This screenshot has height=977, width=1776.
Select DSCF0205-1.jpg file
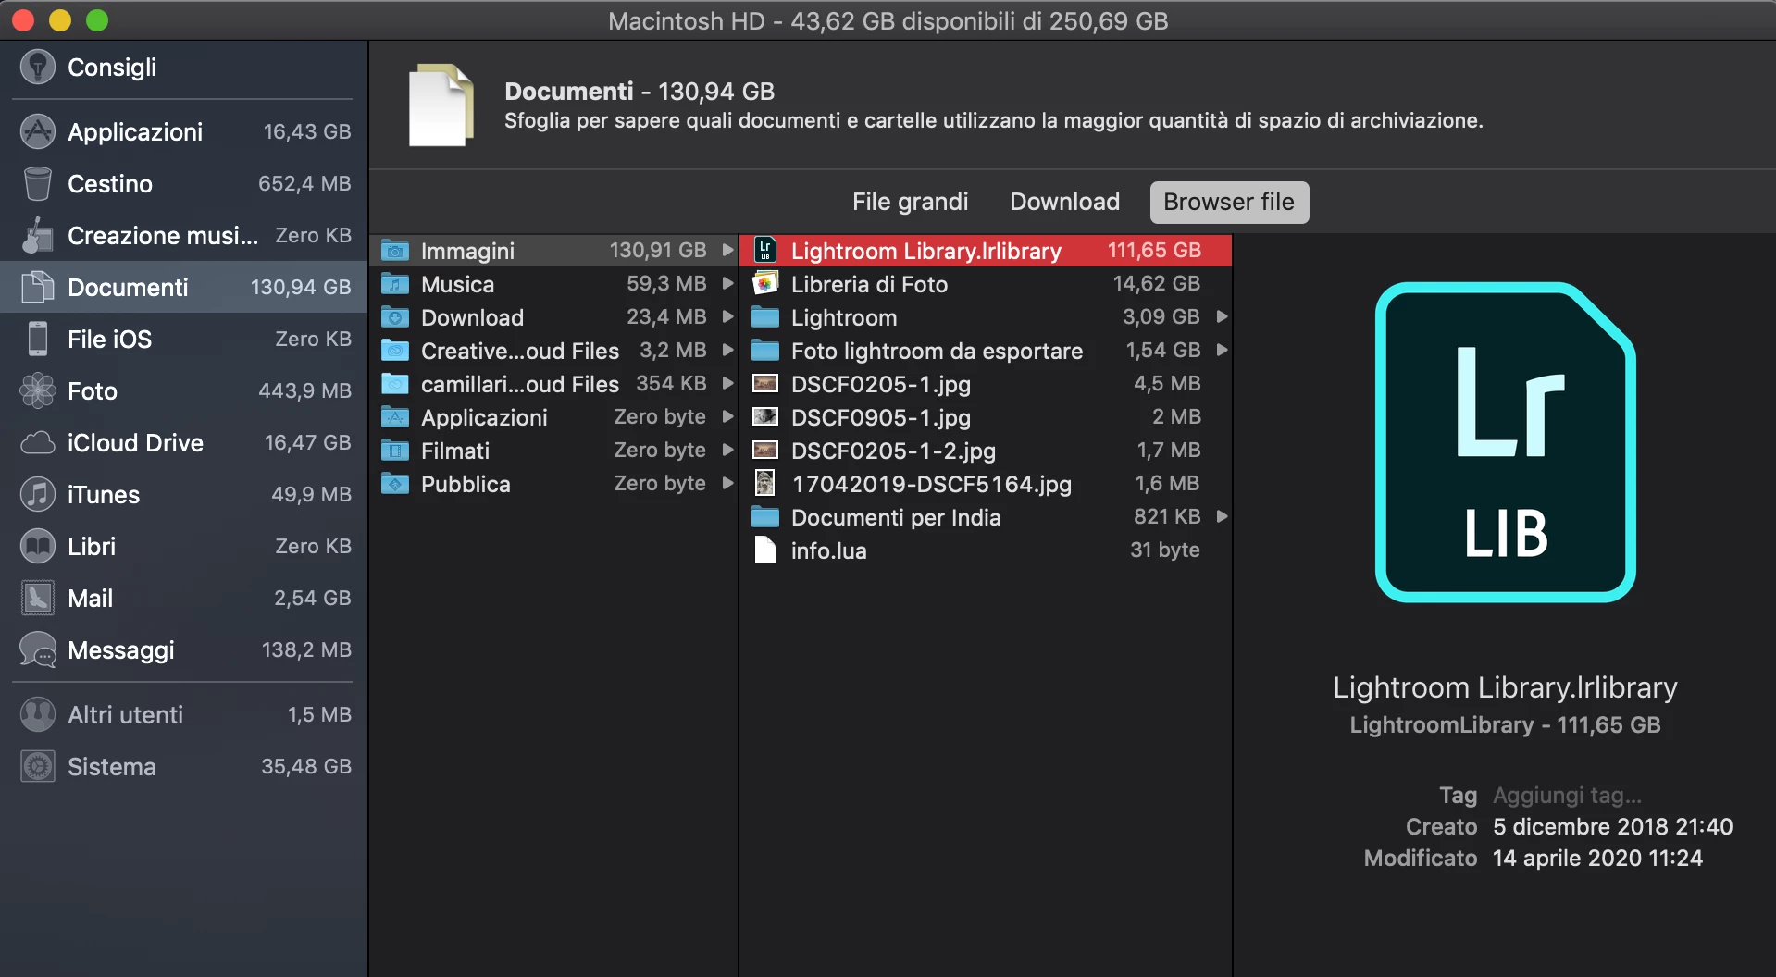pos(986,383)
